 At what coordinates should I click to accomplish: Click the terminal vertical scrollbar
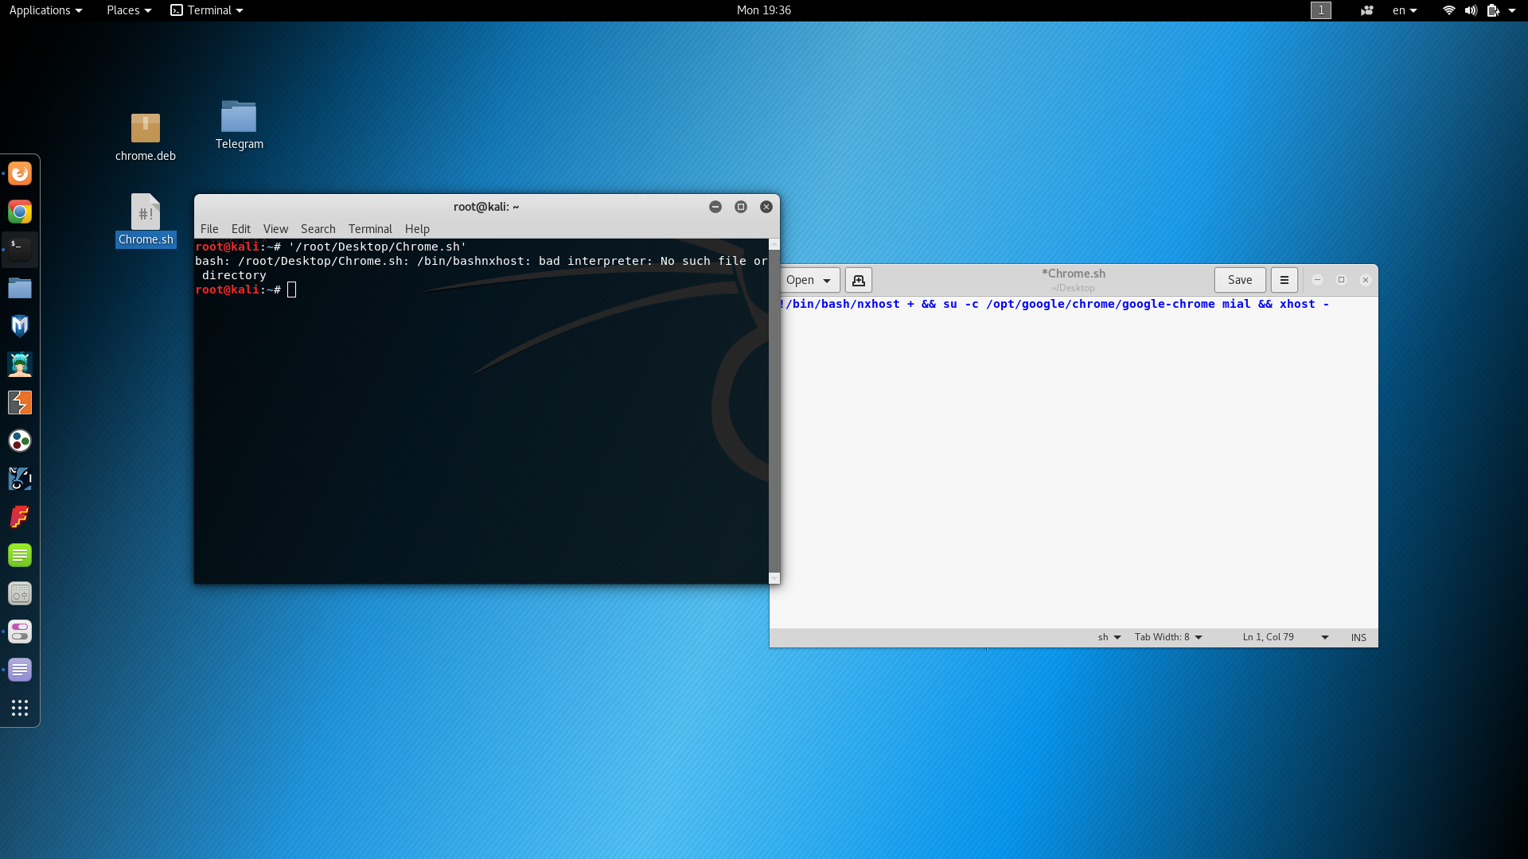click(x=774, y=411)
